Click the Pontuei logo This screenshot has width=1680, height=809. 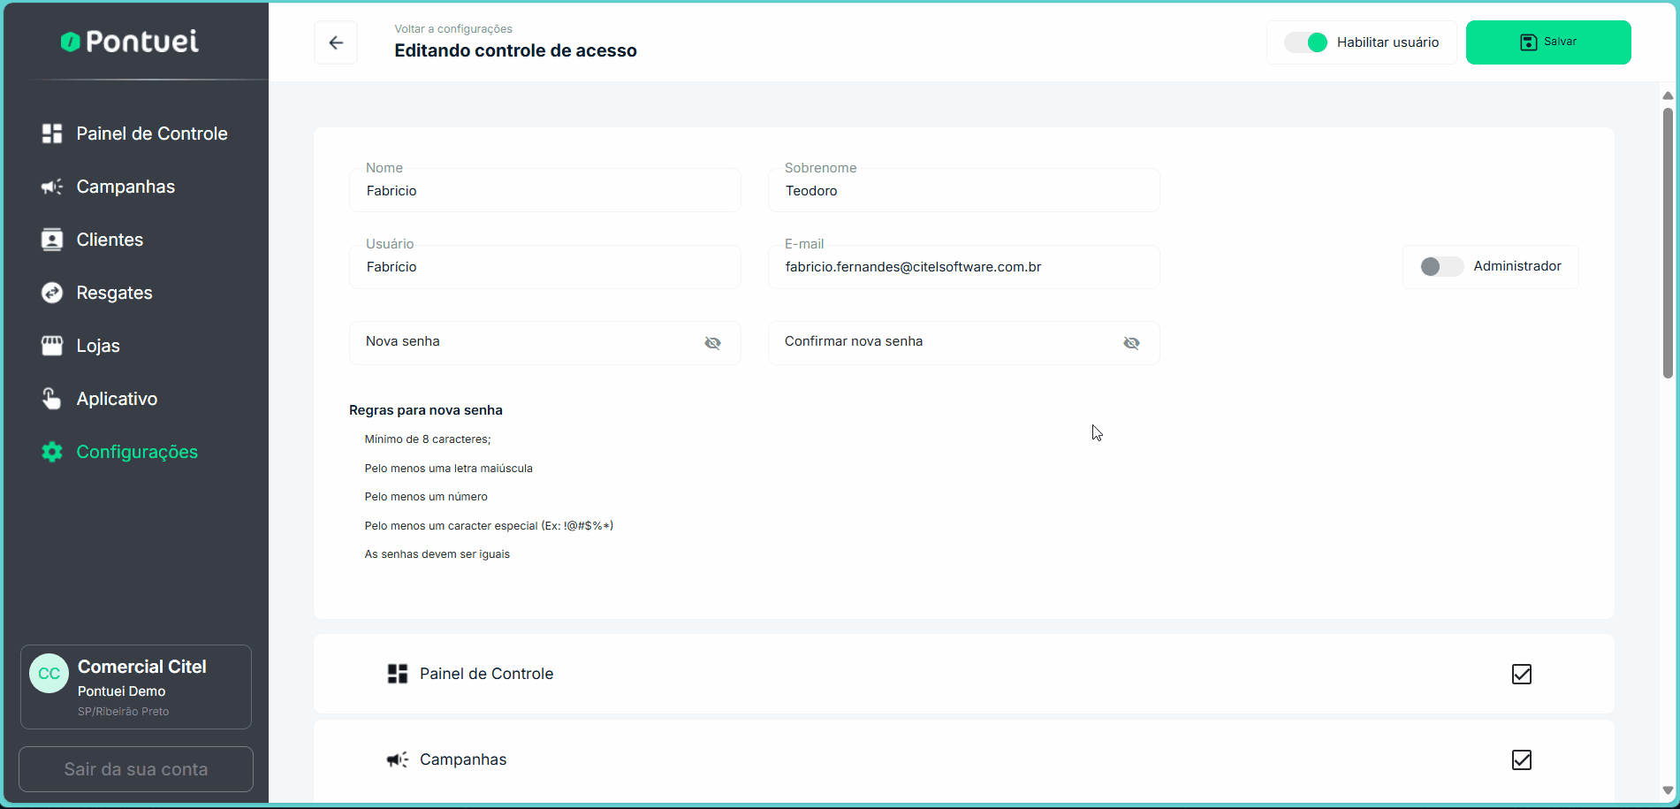pyautogui.click(x=130, y=42)
